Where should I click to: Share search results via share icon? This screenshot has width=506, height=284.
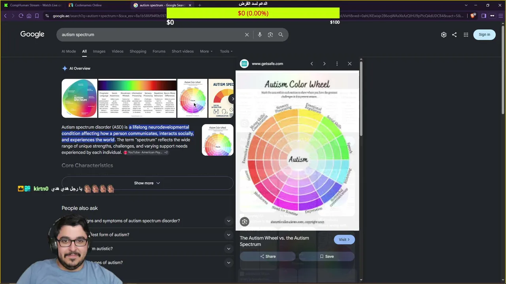(x=454, y=35)
